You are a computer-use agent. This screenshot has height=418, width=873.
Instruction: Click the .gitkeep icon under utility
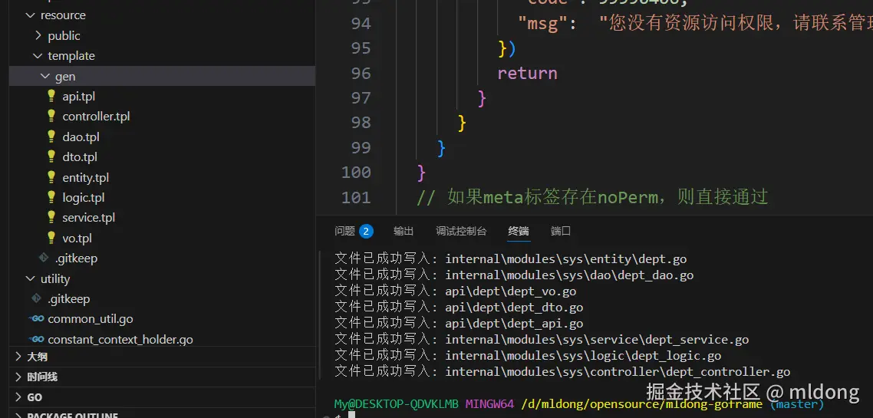37,299
